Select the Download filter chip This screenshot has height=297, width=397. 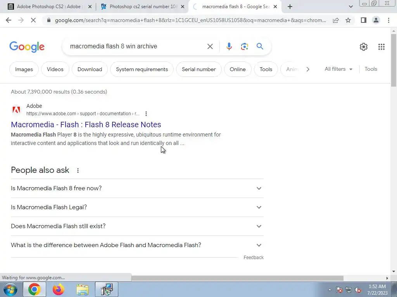[90, 69]
